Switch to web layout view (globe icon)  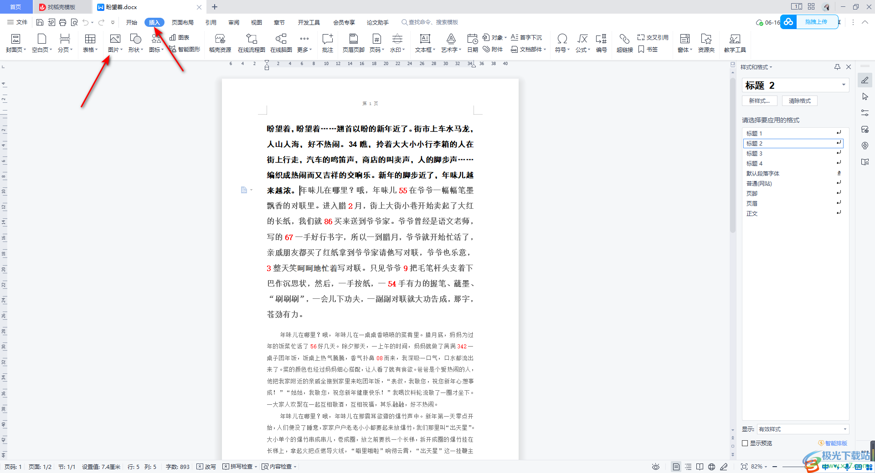click(712, 467)
